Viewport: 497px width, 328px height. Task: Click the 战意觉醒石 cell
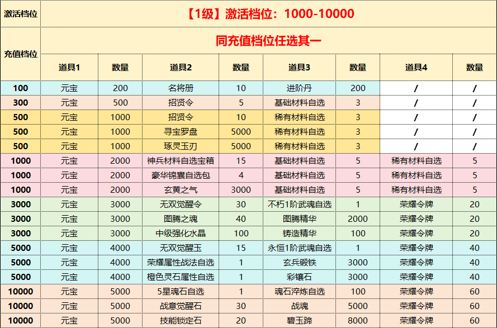pos(181,306)
